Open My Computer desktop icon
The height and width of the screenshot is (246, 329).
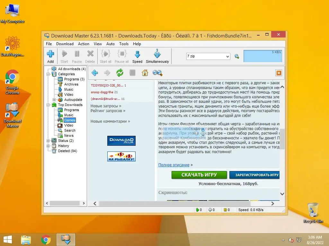click(x=13, y=13)
